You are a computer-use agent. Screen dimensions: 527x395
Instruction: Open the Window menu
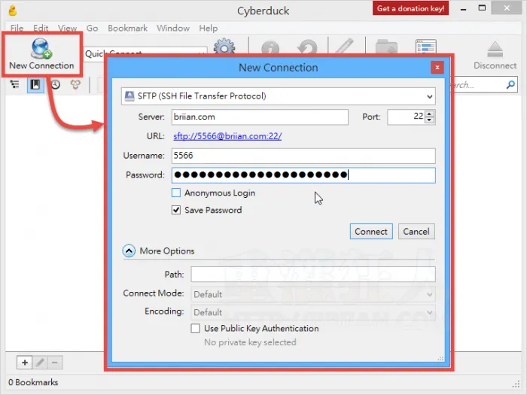click(173, 29)
